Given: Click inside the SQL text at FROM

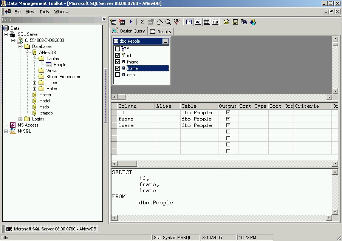Looking at the screenshot, I should (119, 196).
